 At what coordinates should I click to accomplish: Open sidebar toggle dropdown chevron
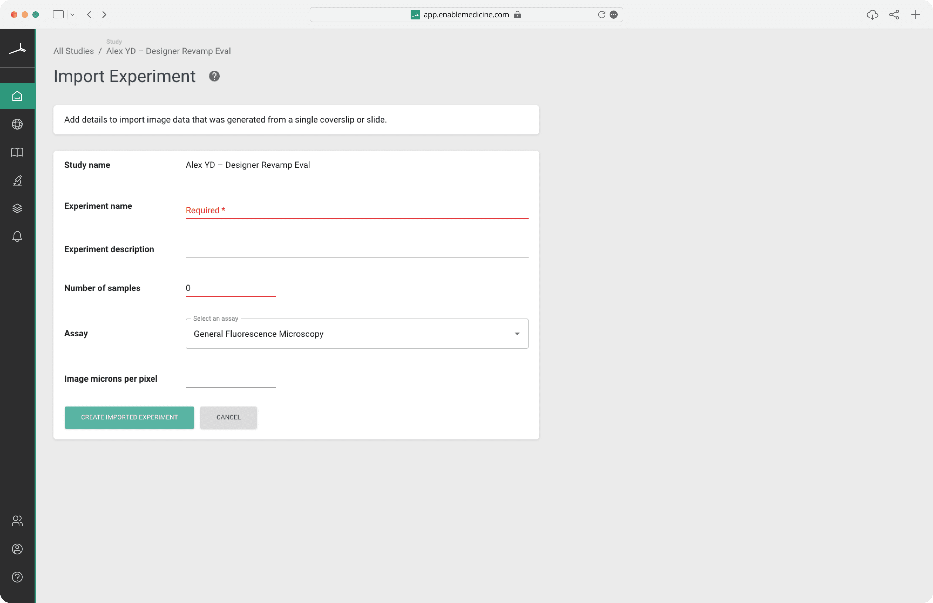click(72, 15)
